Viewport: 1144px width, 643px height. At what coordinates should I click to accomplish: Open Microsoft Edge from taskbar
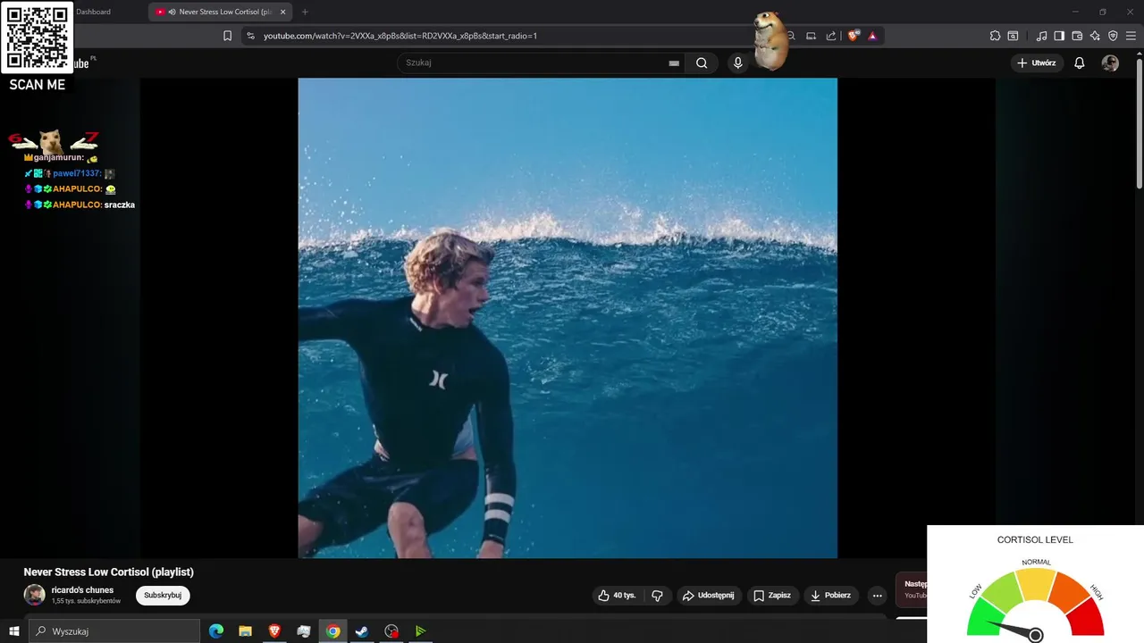tap(216, 631)
